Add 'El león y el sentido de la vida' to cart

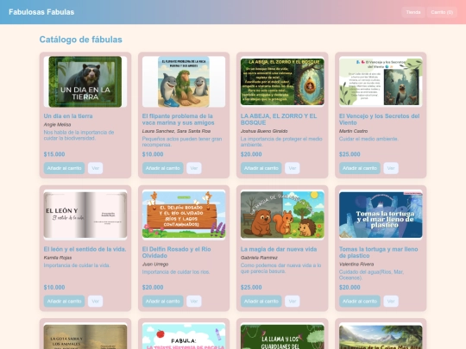pos(64,302)
